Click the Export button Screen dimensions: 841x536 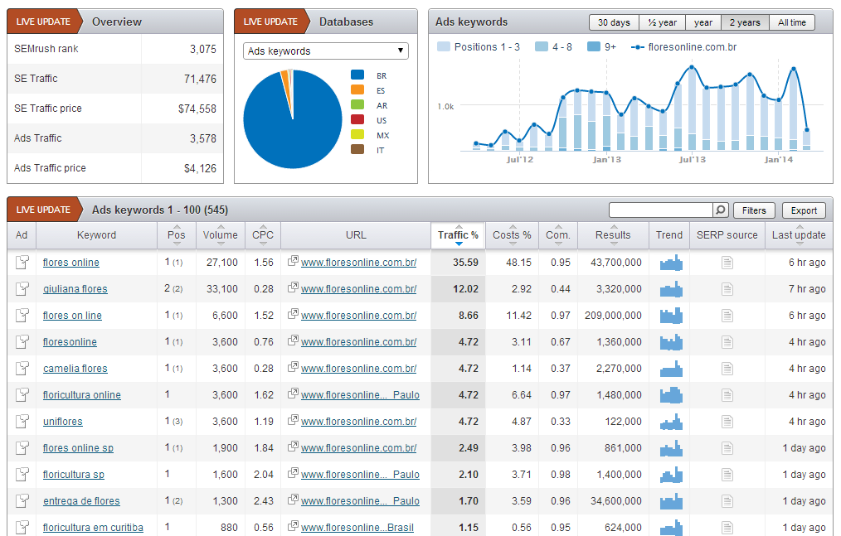(x=804, y=210)
